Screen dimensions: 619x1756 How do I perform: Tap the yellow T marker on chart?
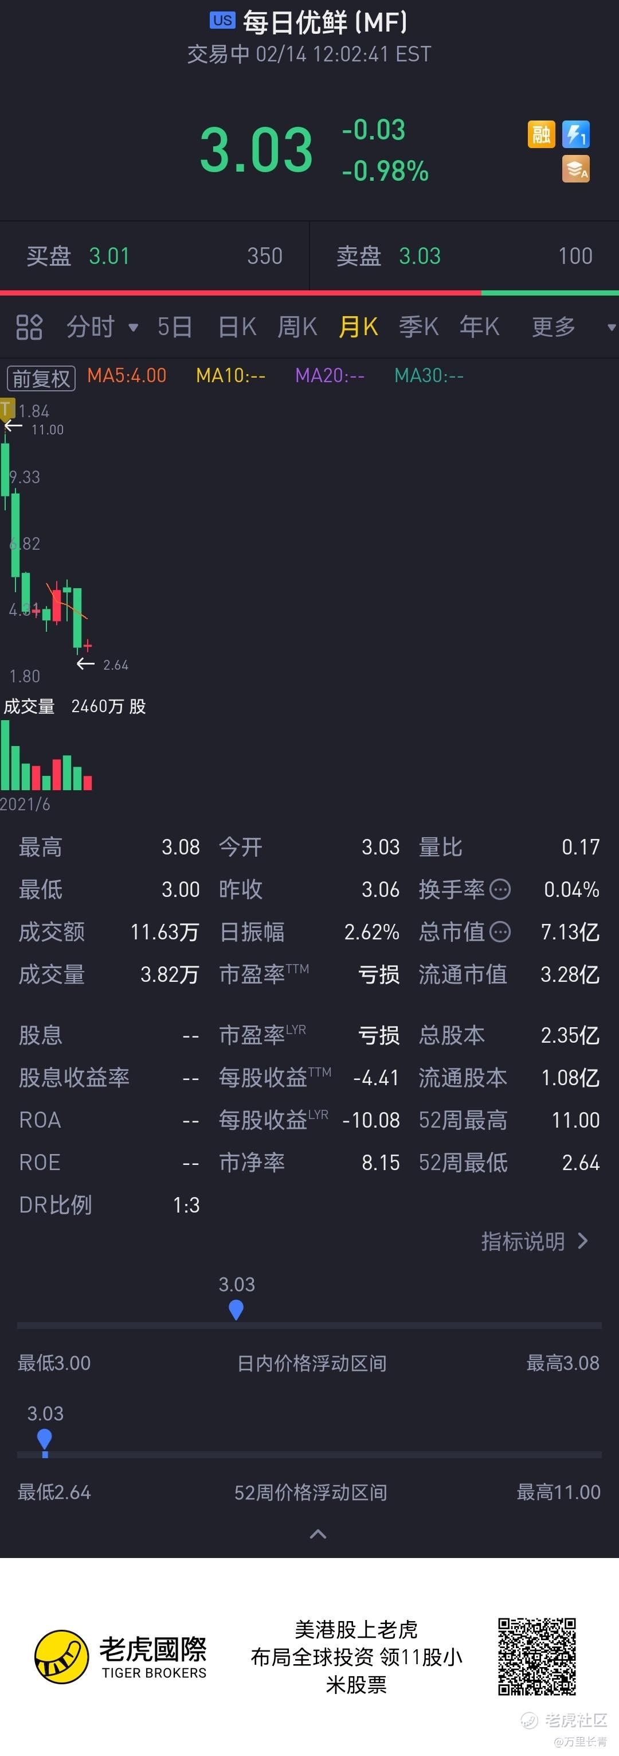[x=7, y=409]
